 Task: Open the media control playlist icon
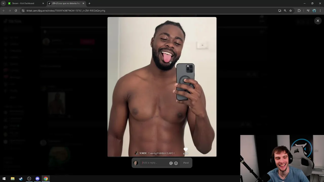308,11
